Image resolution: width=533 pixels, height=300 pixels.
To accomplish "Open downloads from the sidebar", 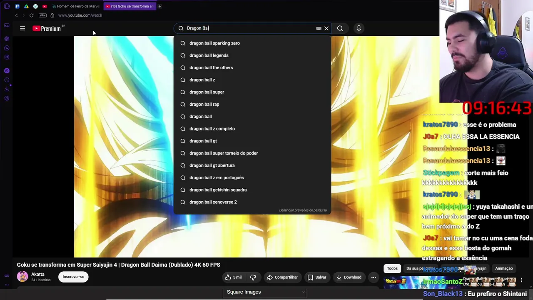I will click(x=7, y=89).
